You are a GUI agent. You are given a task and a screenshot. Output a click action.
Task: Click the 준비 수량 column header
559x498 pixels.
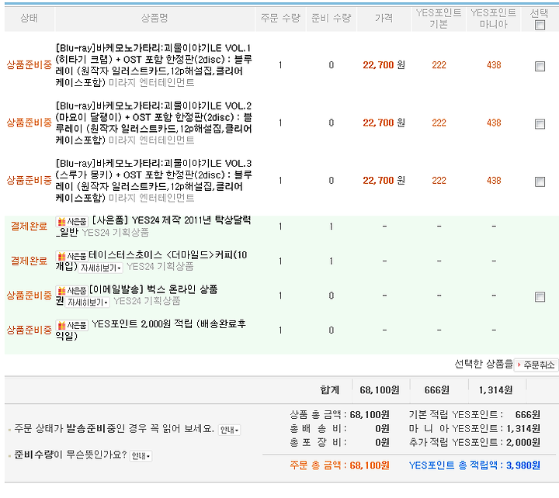332,18
